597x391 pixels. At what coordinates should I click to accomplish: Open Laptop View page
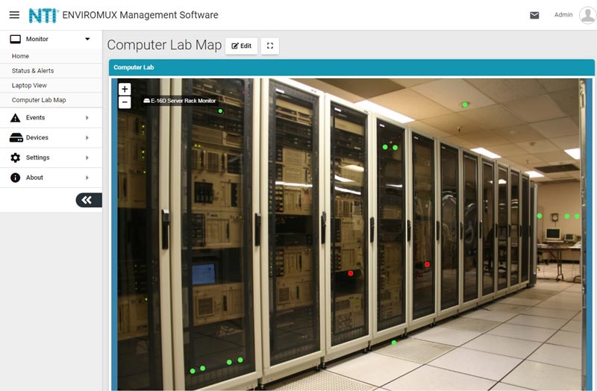click(51, 85)
